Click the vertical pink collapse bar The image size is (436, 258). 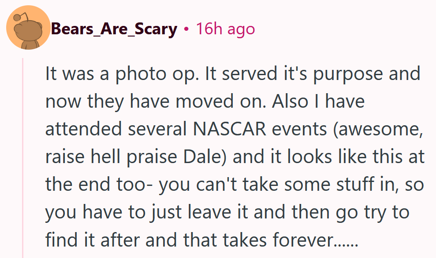point(23,154)
